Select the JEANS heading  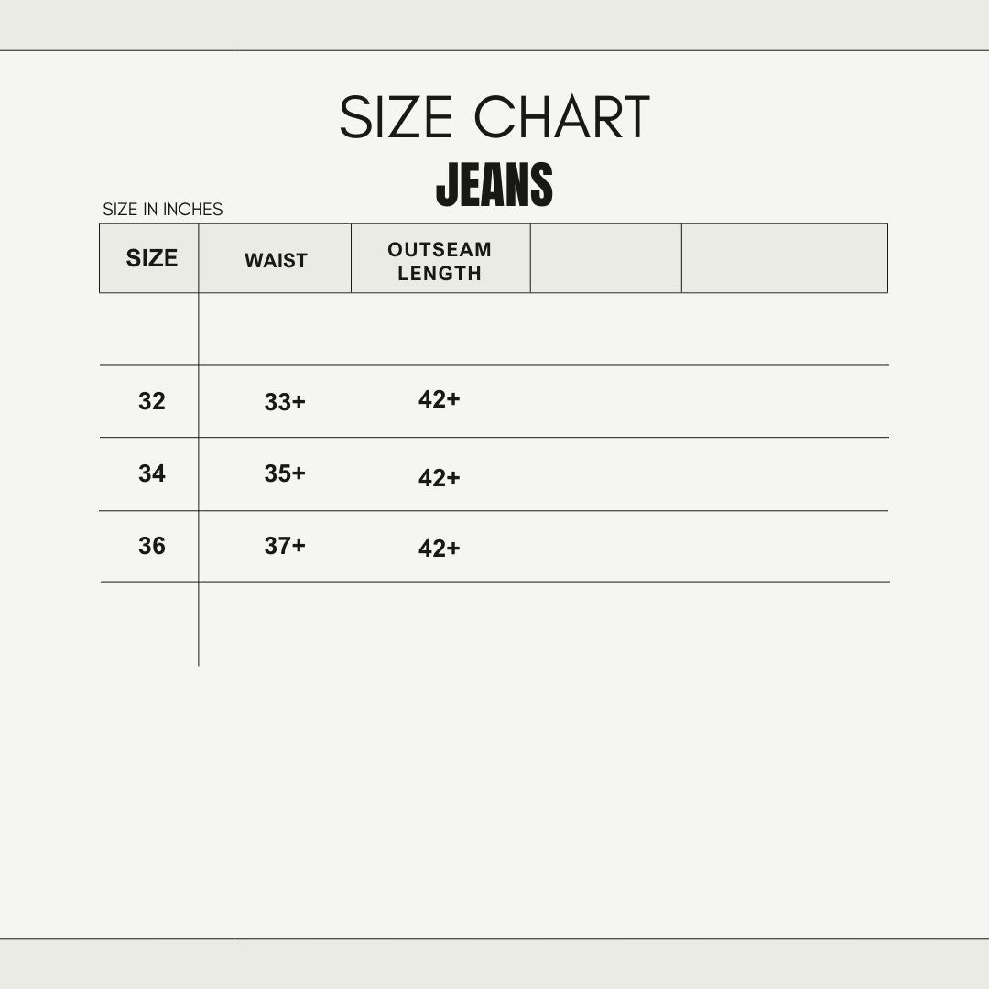click(x=494, y=185)
